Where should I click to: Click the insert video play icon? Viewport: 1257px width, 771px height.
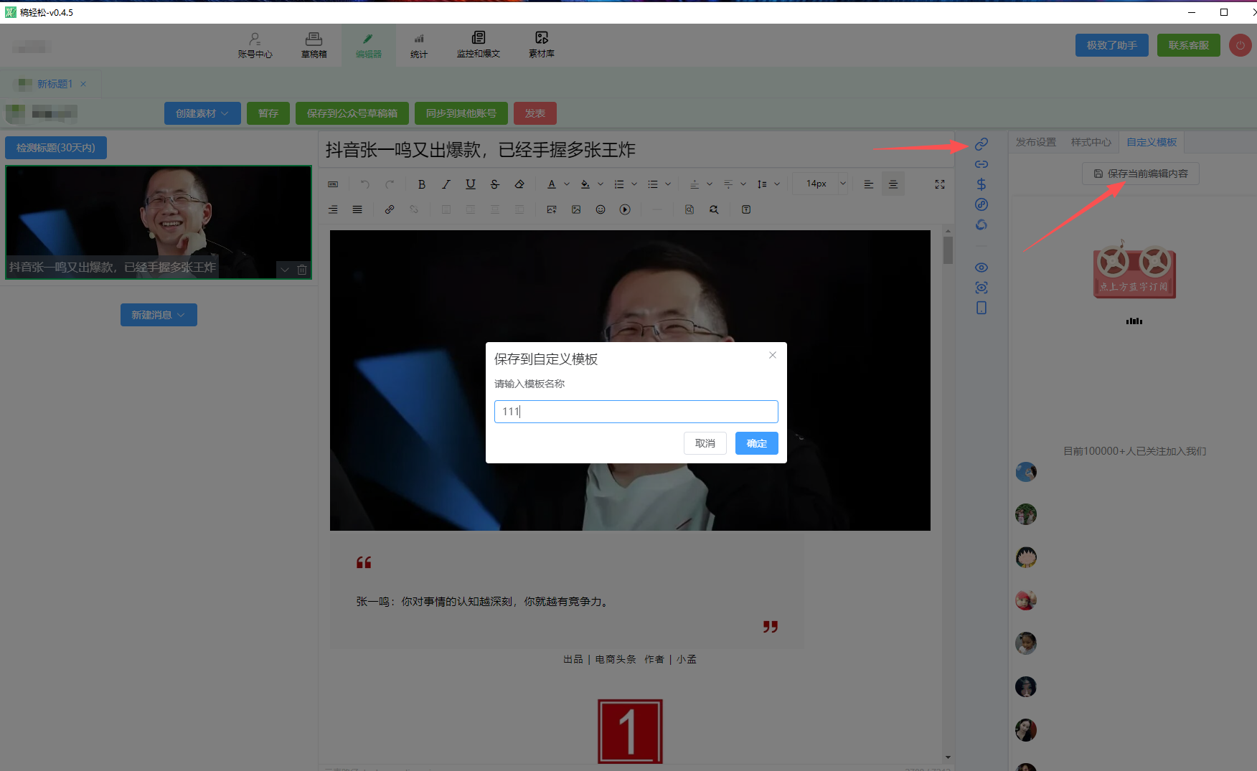tap(625, 209)
